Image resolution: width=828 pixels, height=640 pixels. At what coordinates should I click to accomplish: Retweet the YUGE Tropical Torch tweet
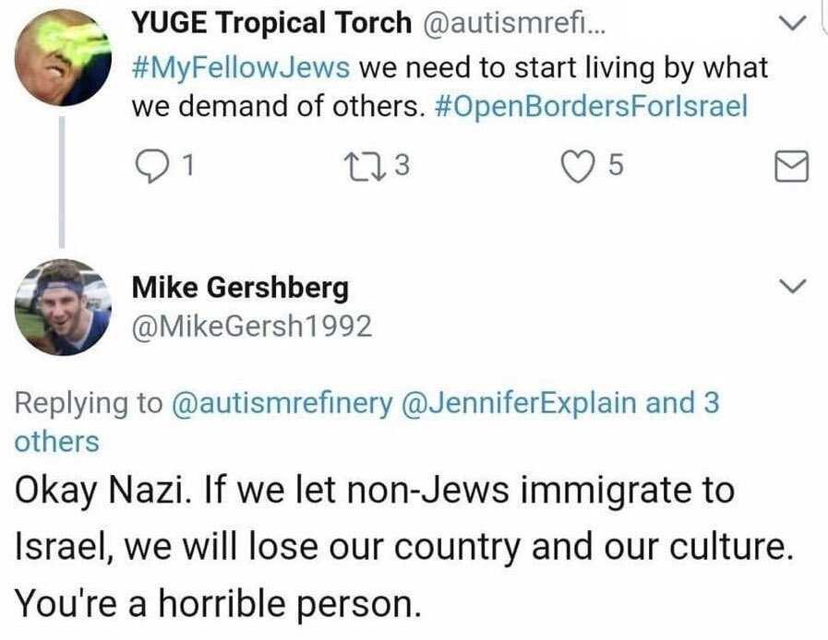click(366, 165)
